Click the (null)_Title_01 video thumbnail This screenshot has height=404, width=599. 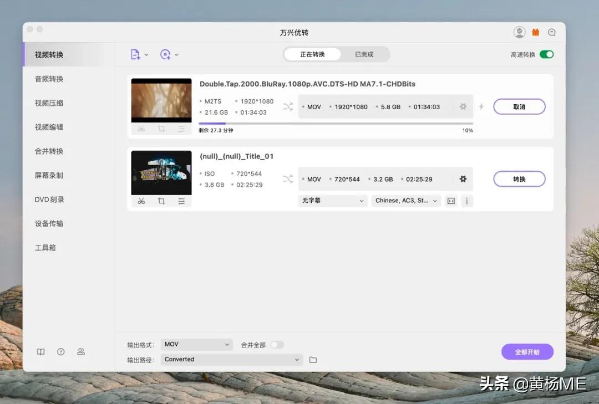[161, 172]
